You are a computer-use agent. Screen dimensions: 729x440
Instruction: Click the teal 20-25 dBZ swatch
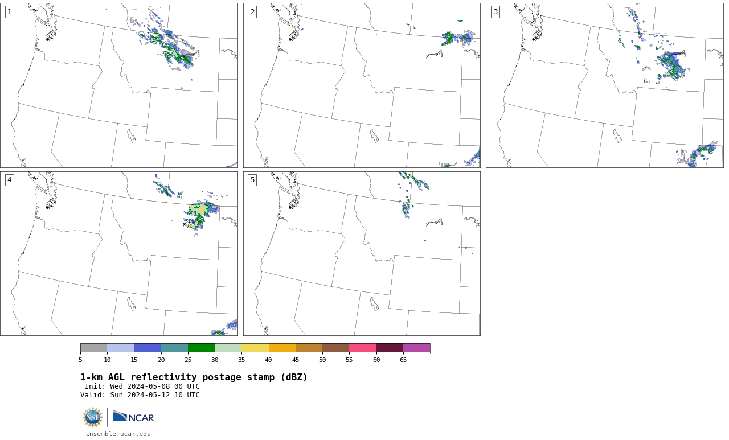pos(174,348)
